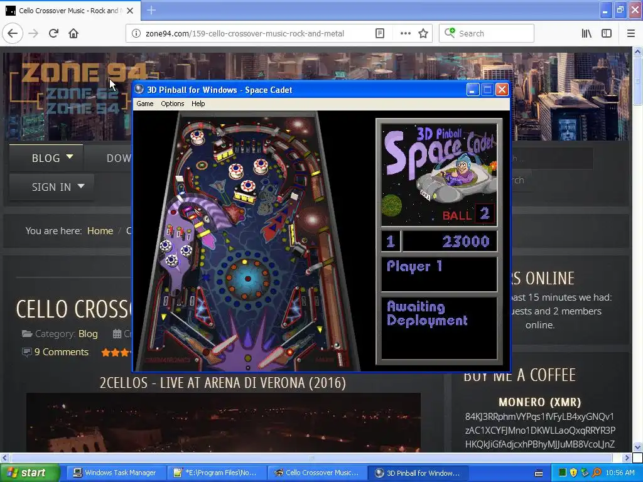Switch to E:\Program Files Notepad taskbar button
The height and width of the screenshot is (482, 643).
(x=217, y=473)
